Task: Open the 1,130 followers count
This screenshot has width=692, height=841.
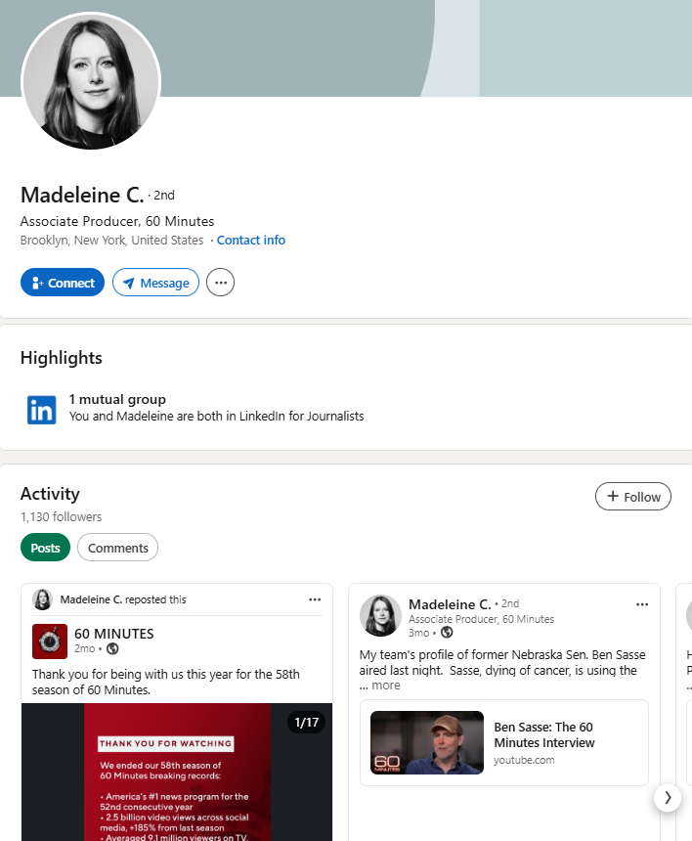Action: (x=62, y=516)
